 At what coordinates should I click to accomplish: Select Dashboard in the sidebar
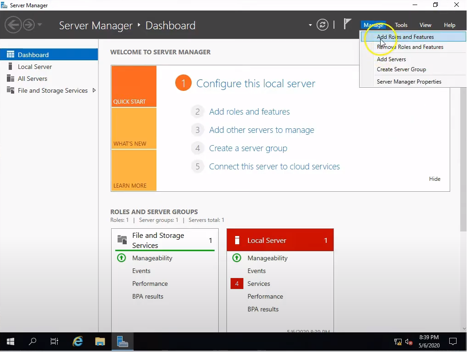pos(49,54)
